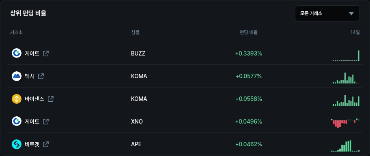This screenshot has height=156, width=370.
Task: Click the +0.3393% funding rate value
Action: point(249,53)
